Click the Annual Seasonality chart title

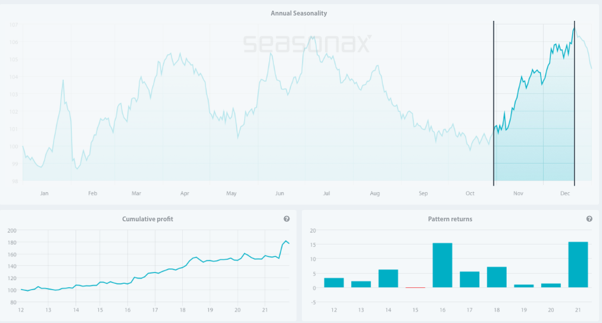click(299, 14)
